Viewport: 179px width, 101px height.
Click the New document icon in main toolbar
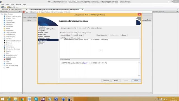pyautogui.click(x=2, y=7)
